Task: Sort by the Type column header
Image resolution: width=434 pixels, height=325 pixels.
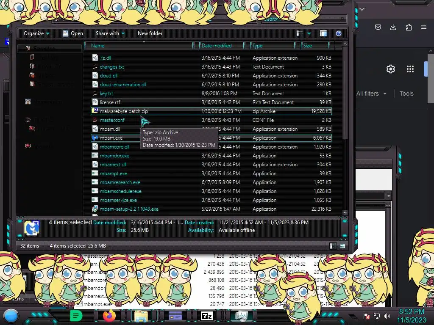Action: (x=273, y=46)
